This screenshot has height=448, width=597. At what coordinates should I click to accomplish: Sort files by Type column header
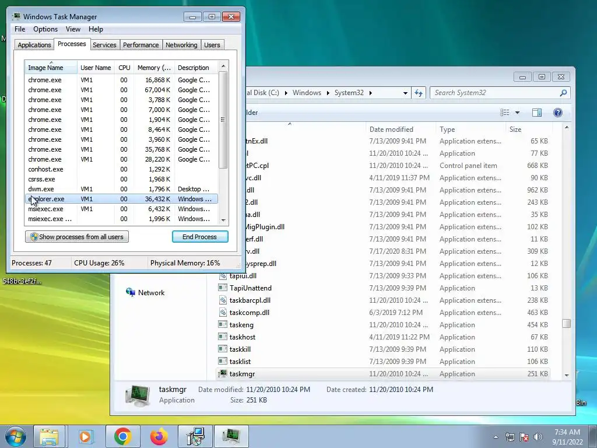(470, 129)
